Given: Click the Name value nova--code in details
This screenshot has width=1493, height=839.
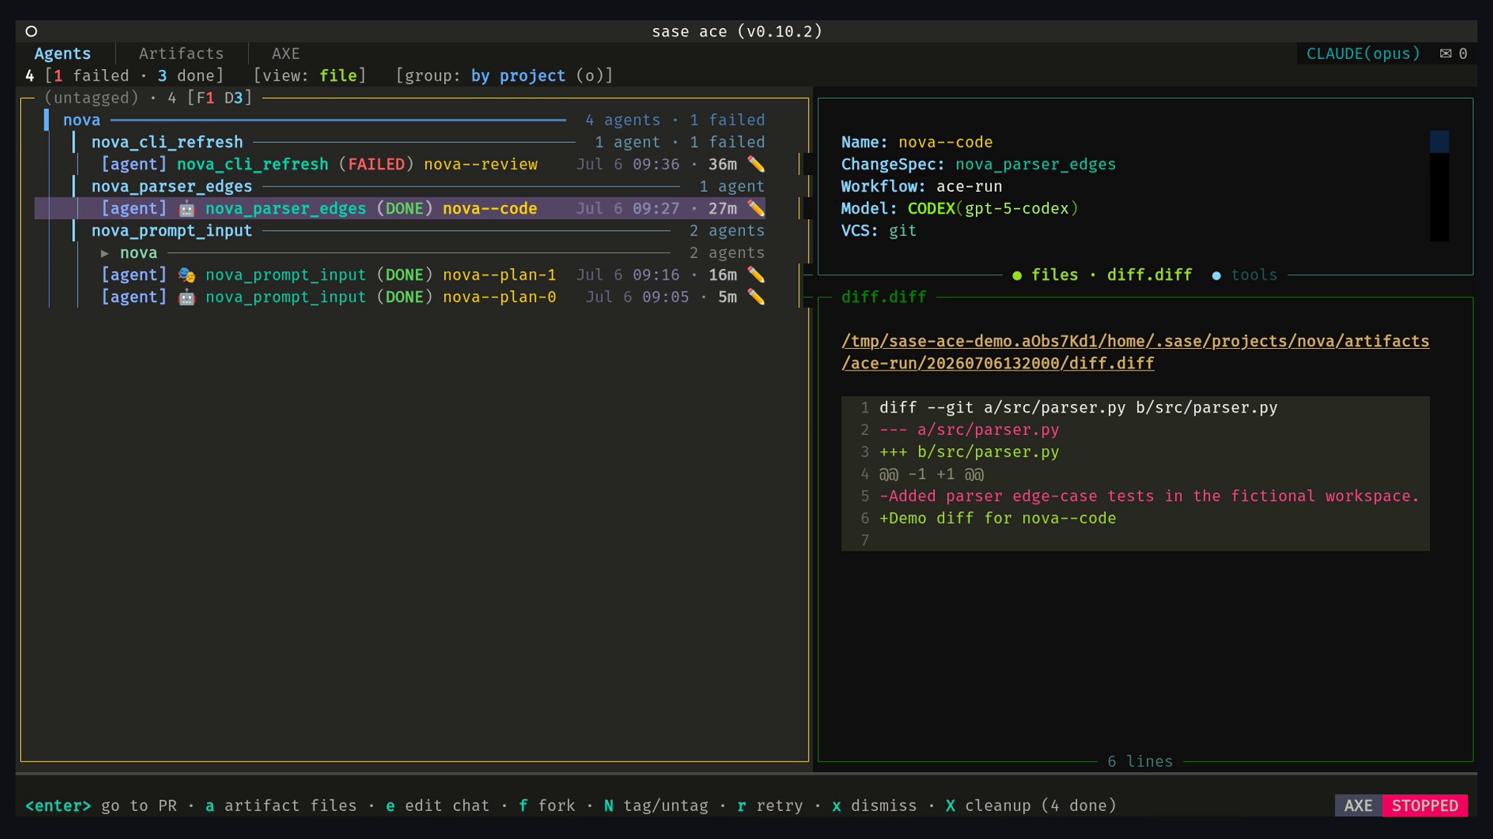Looking at the screenshot, I should click(x=946, y=142).
